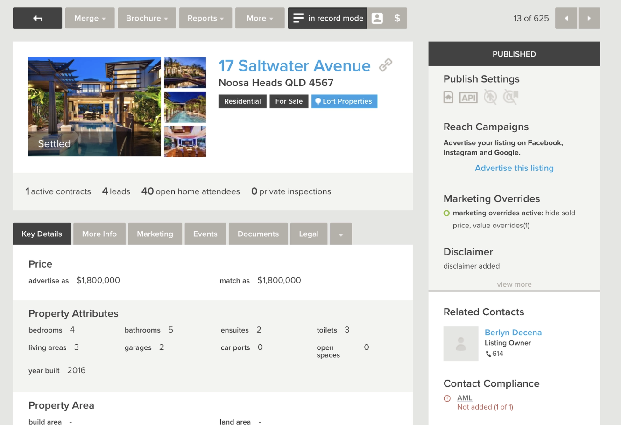Click the '13 of 625' record counter
The image size is (621, 425).
click(x=531, y=18)
